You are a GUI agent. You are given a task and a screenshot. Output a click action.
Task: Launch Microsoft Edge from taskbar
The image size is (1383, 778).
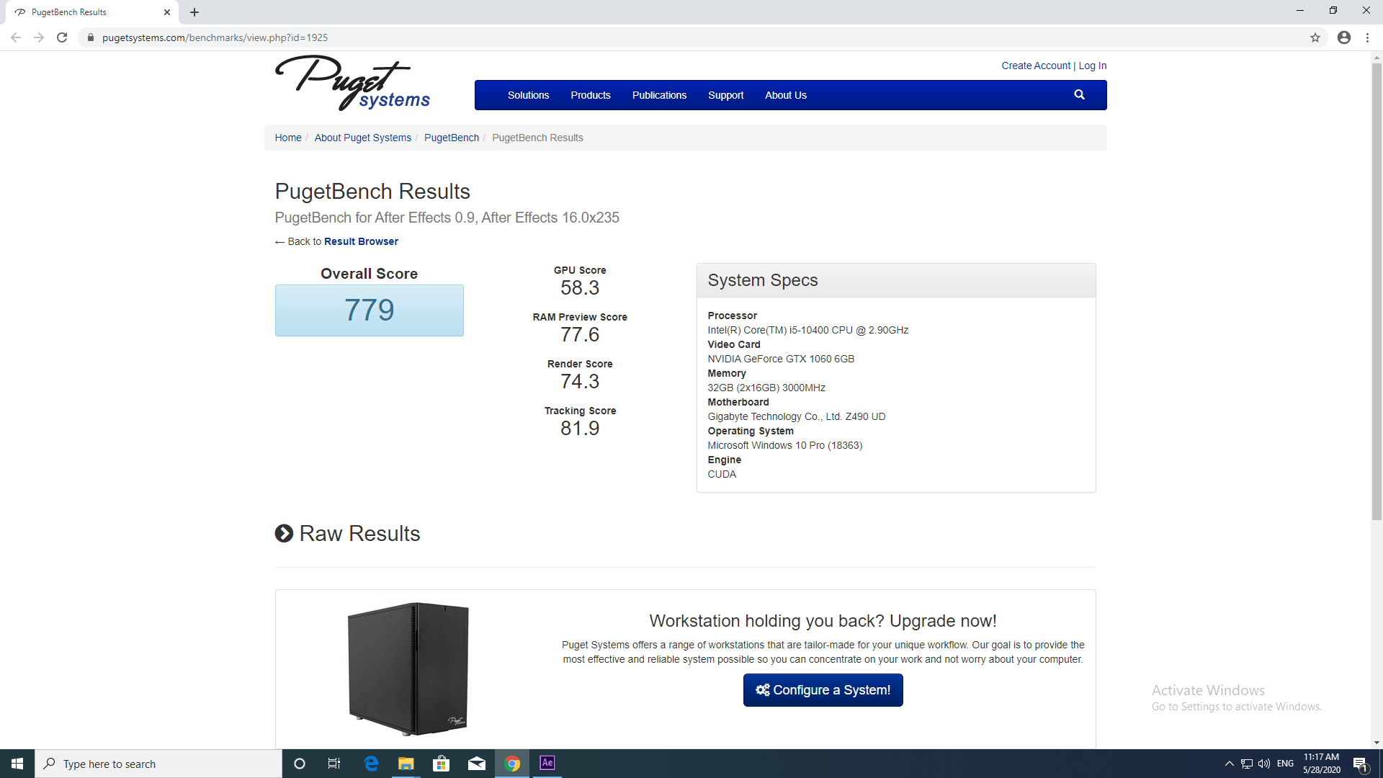click(371, 764)
